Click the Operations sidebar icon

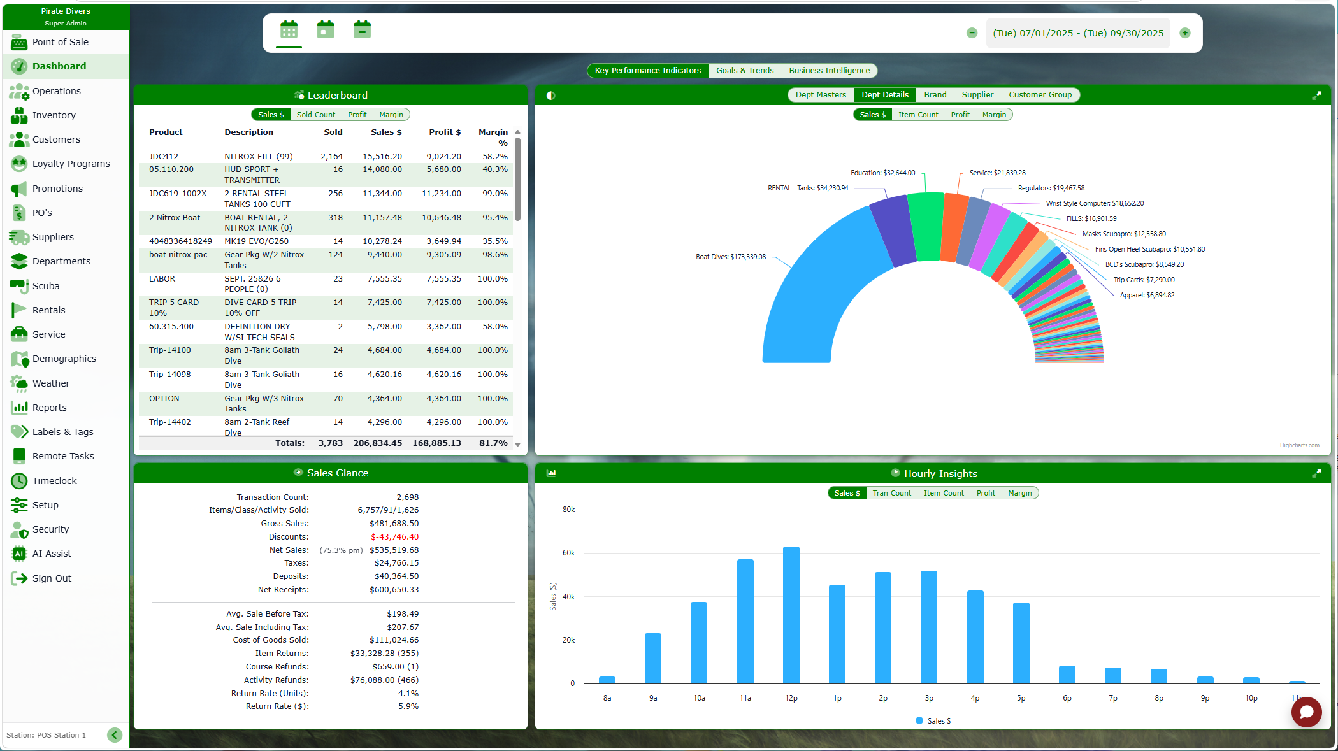coord(19,91)
